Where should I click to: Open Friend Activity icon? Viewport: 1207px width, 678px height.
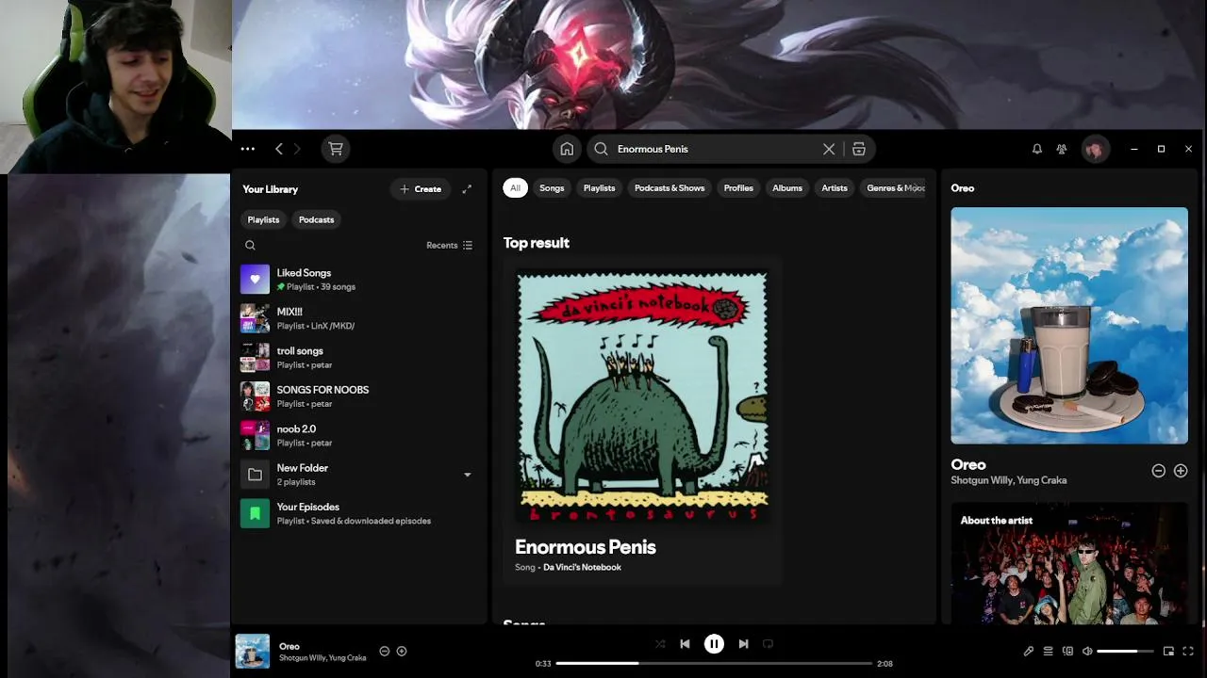point(1062,149)
